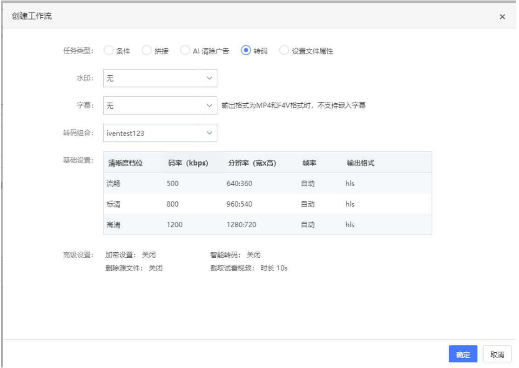Click the 智能转码: 关闭 text
Image resolution: width=519 pixels, height=368 pixels.
236,255
